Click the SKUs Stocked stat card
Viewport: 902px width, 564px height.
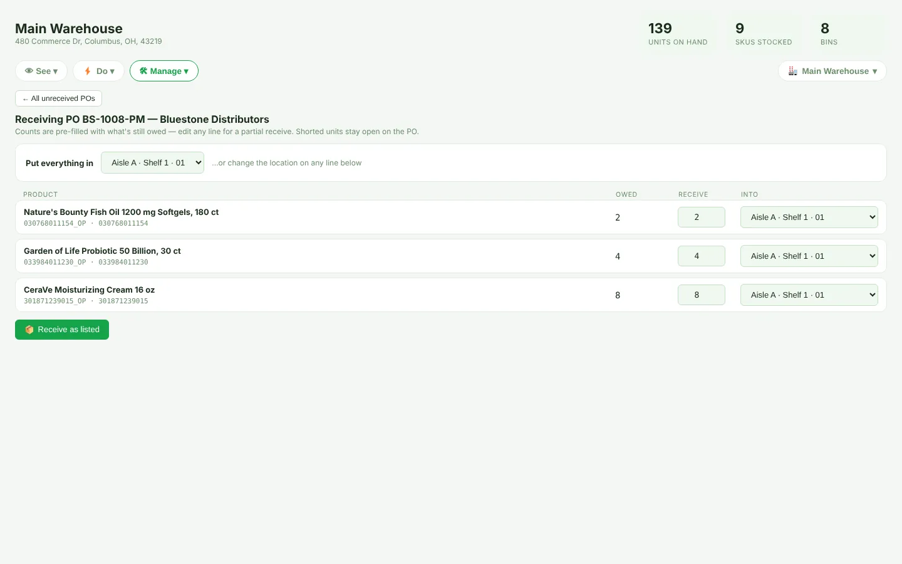[x=764, y=34]
